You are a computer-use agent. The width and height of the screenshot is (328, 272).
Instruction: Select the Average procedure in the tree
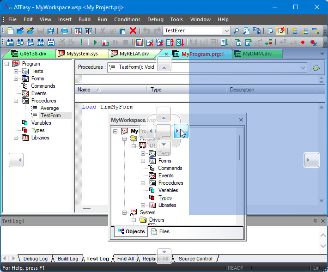[x=49, y=108]
